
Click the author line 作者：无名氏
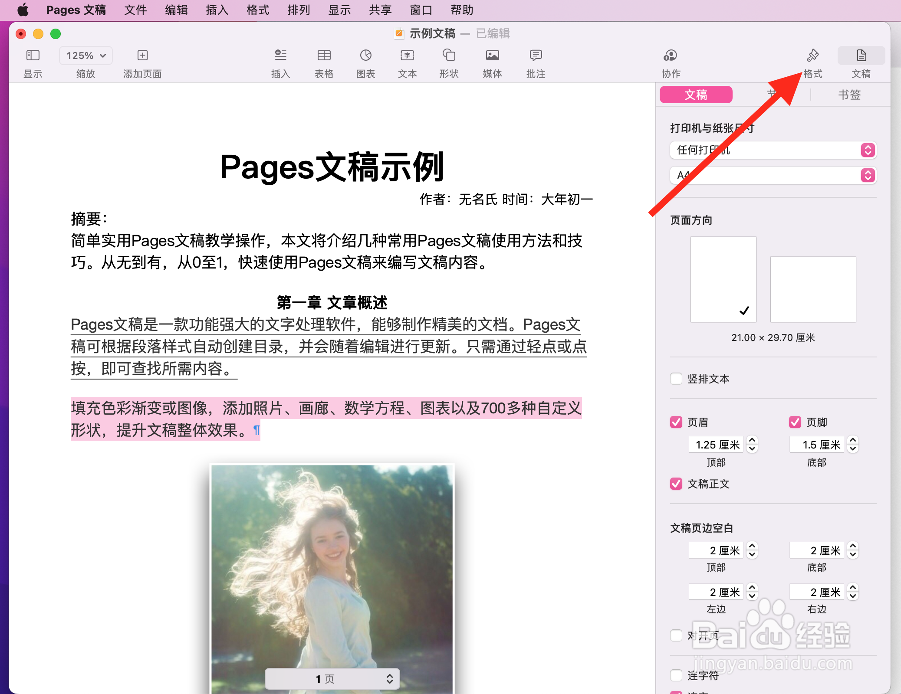(458, 199)
